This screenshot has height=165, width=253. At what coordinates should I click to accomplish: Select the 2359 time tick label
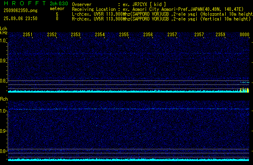coord(220,35)
